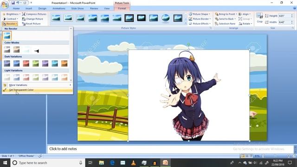Click the Undo icon in quick access

tap(18, 3)
